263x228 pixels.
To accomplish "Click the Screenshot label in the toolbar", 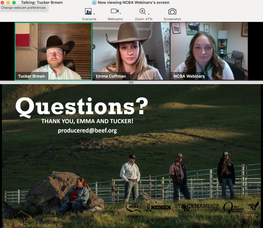I will click(x=172, y=19).
